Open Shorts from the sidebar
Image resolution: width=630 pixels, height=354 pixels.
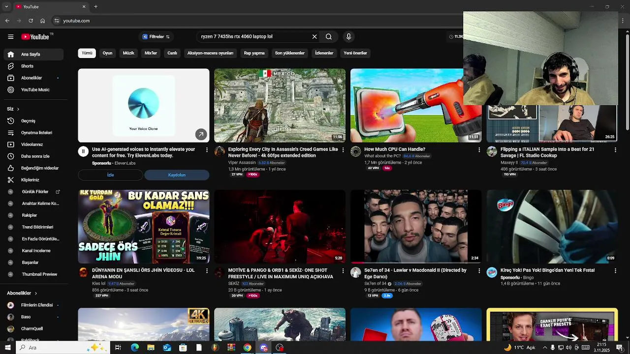(x=33, y=66)
